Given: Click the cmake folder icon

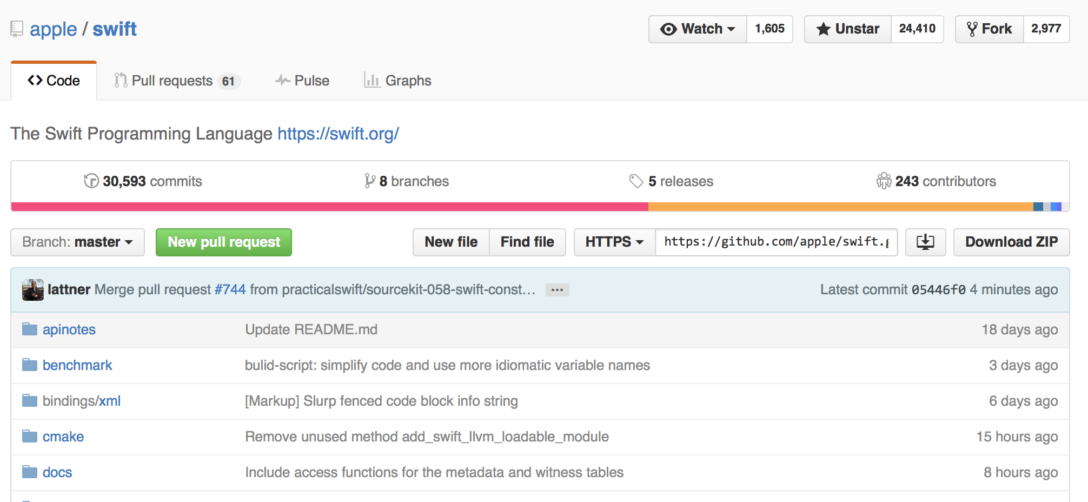Looking at the screenshot, I should point(30,436).
